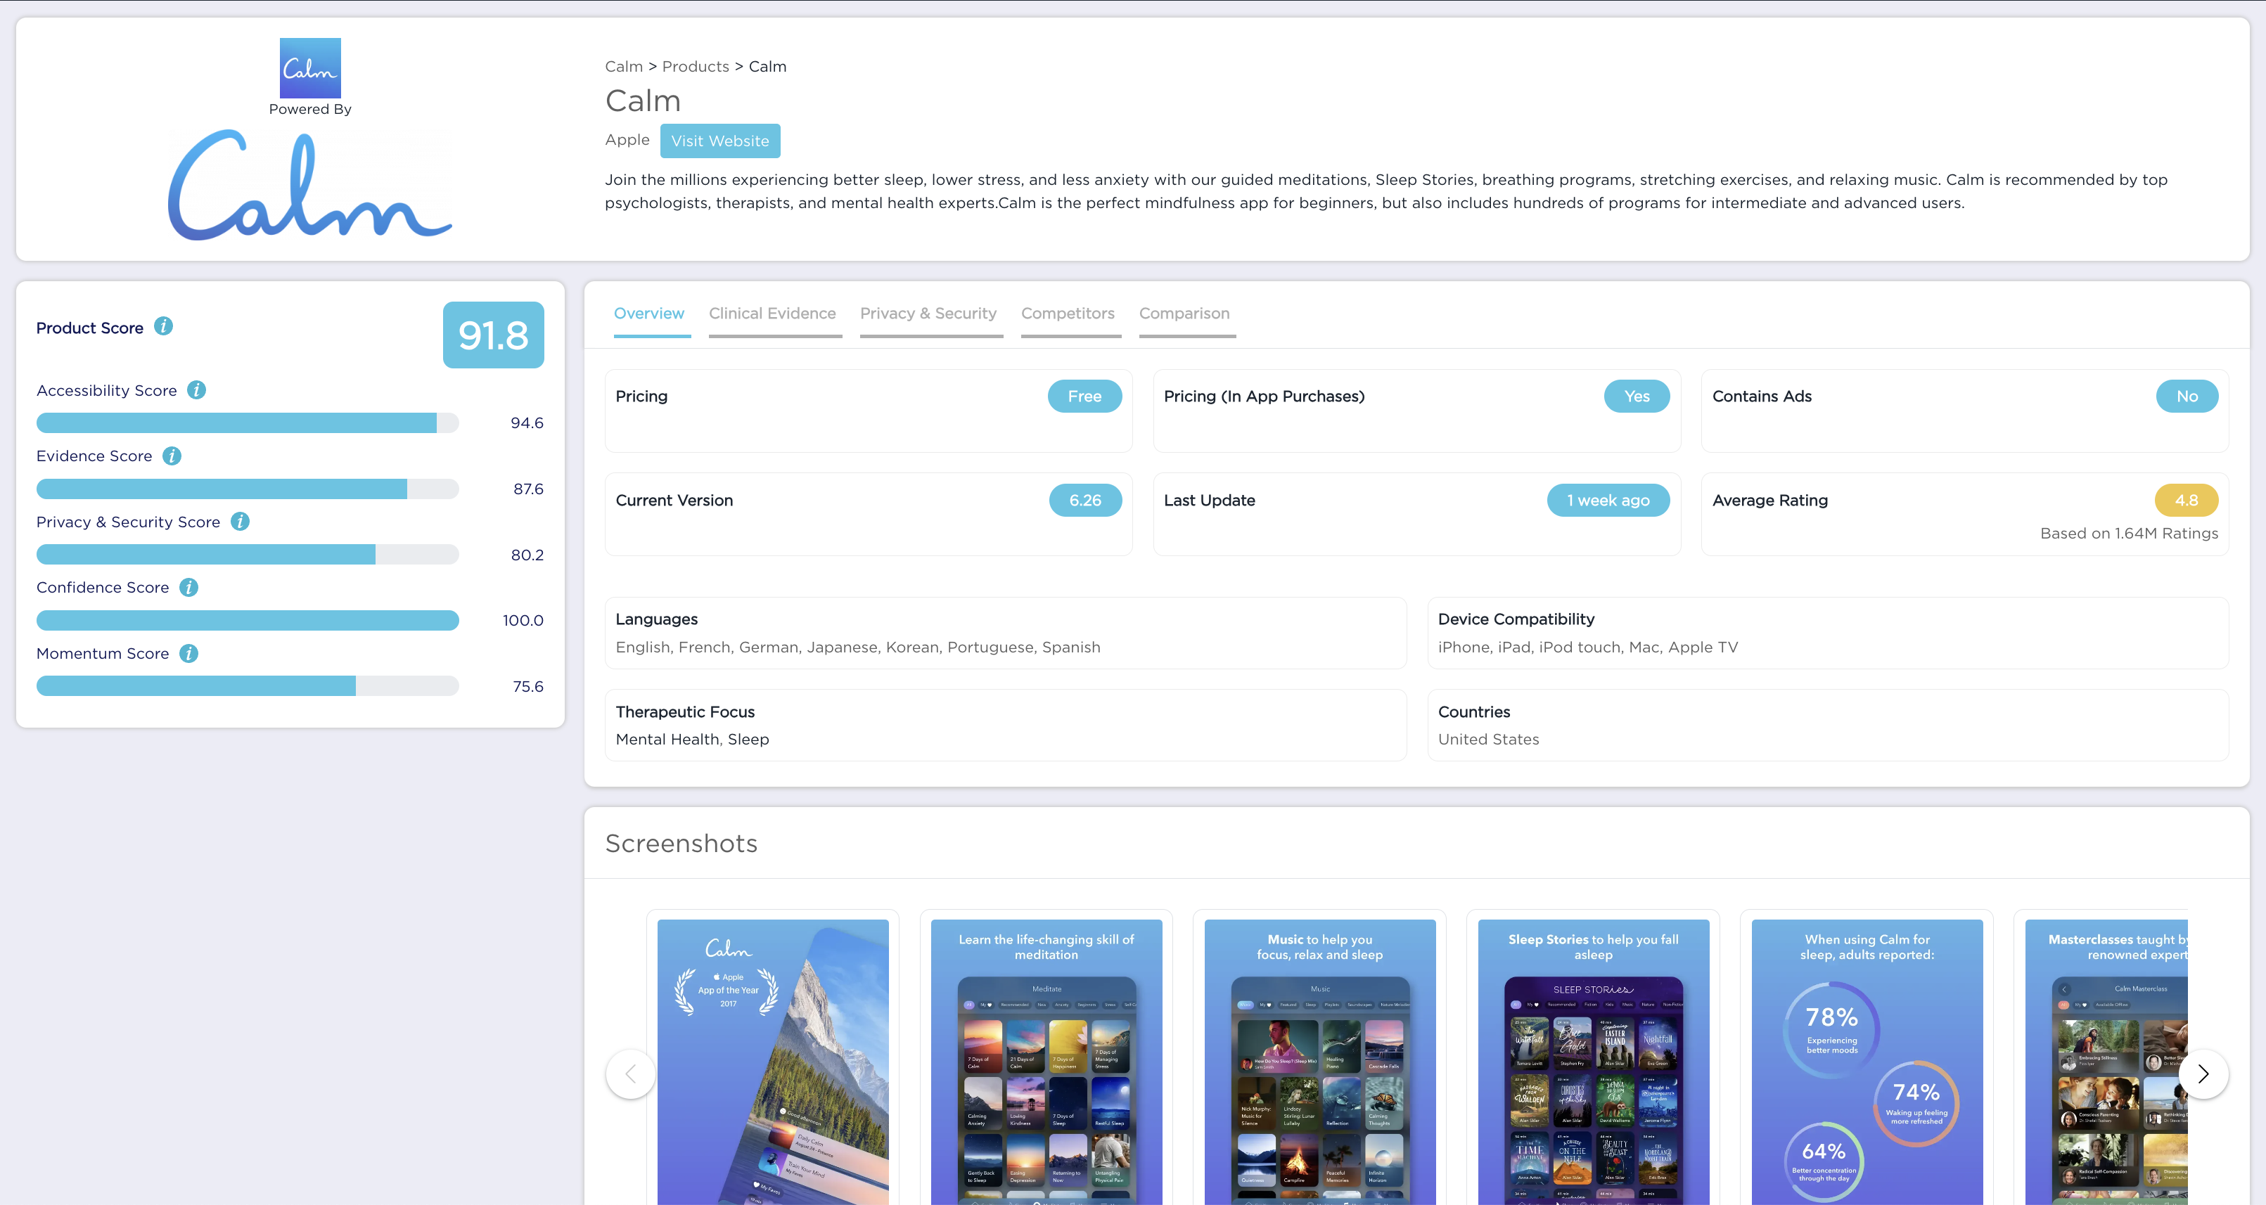Image resolution: width=2266 pixels, height=1205 pixels.
Task: Follow the Calm breadcrumb root link
Action: [x=624, y=67]
